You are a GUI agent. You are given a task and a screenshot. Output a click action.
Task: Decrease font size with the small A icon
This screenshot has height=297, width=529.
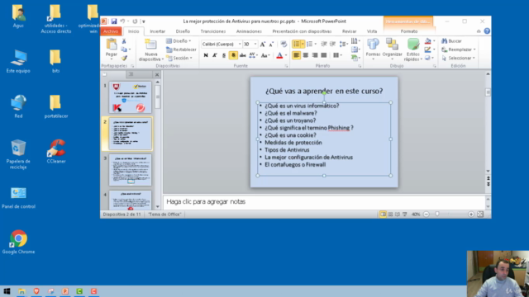[271, 44]
